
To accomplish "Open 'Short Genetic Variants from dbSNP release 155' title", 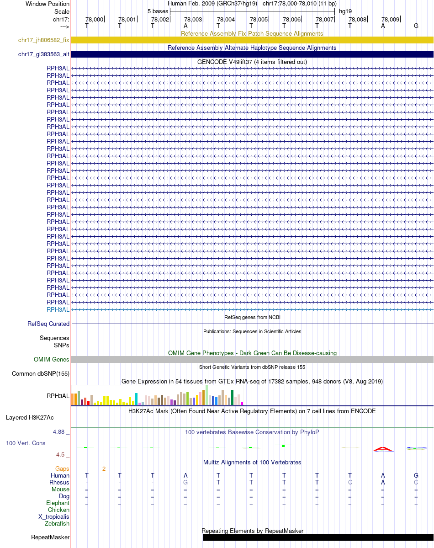I will pyautogui.click(x=252, y=367).
